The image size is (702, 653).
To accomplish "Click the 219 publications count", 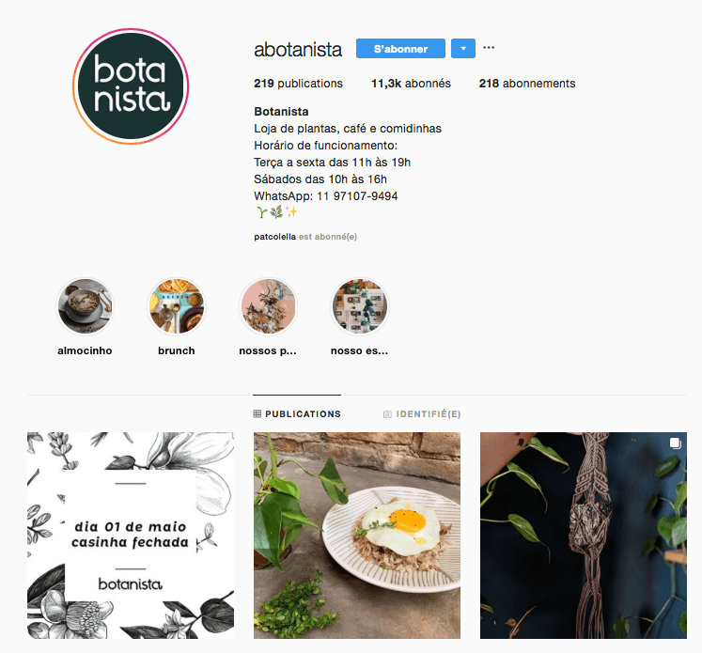I will point(298,84).
